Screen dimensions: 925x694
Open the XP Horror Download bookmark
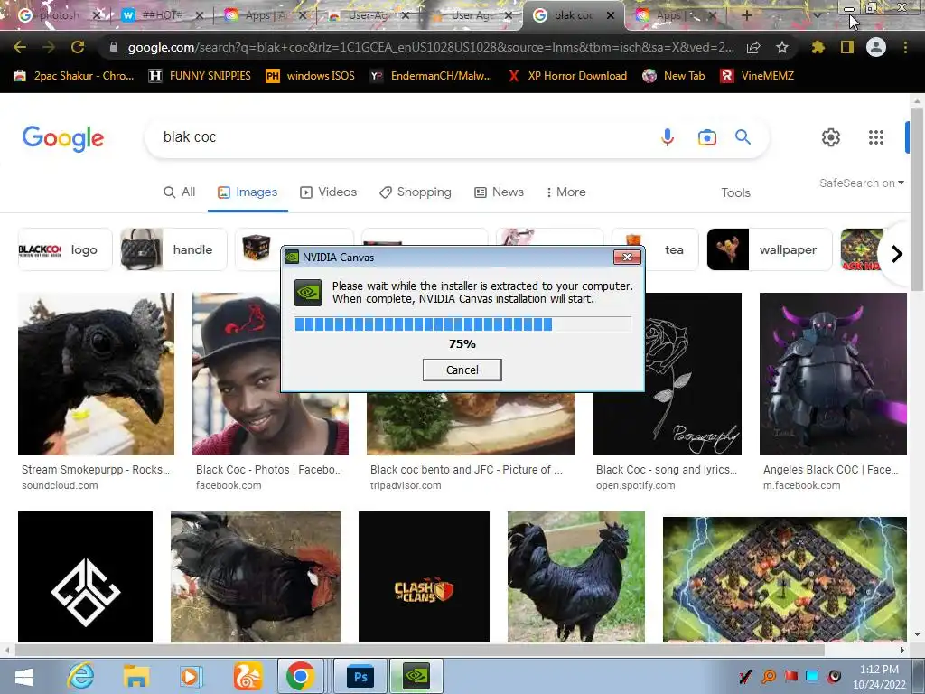(567, 76)
